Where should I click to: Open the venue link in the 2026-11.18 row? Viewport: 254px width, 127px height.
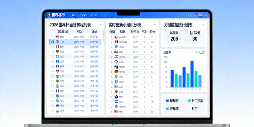pos(94,101)
